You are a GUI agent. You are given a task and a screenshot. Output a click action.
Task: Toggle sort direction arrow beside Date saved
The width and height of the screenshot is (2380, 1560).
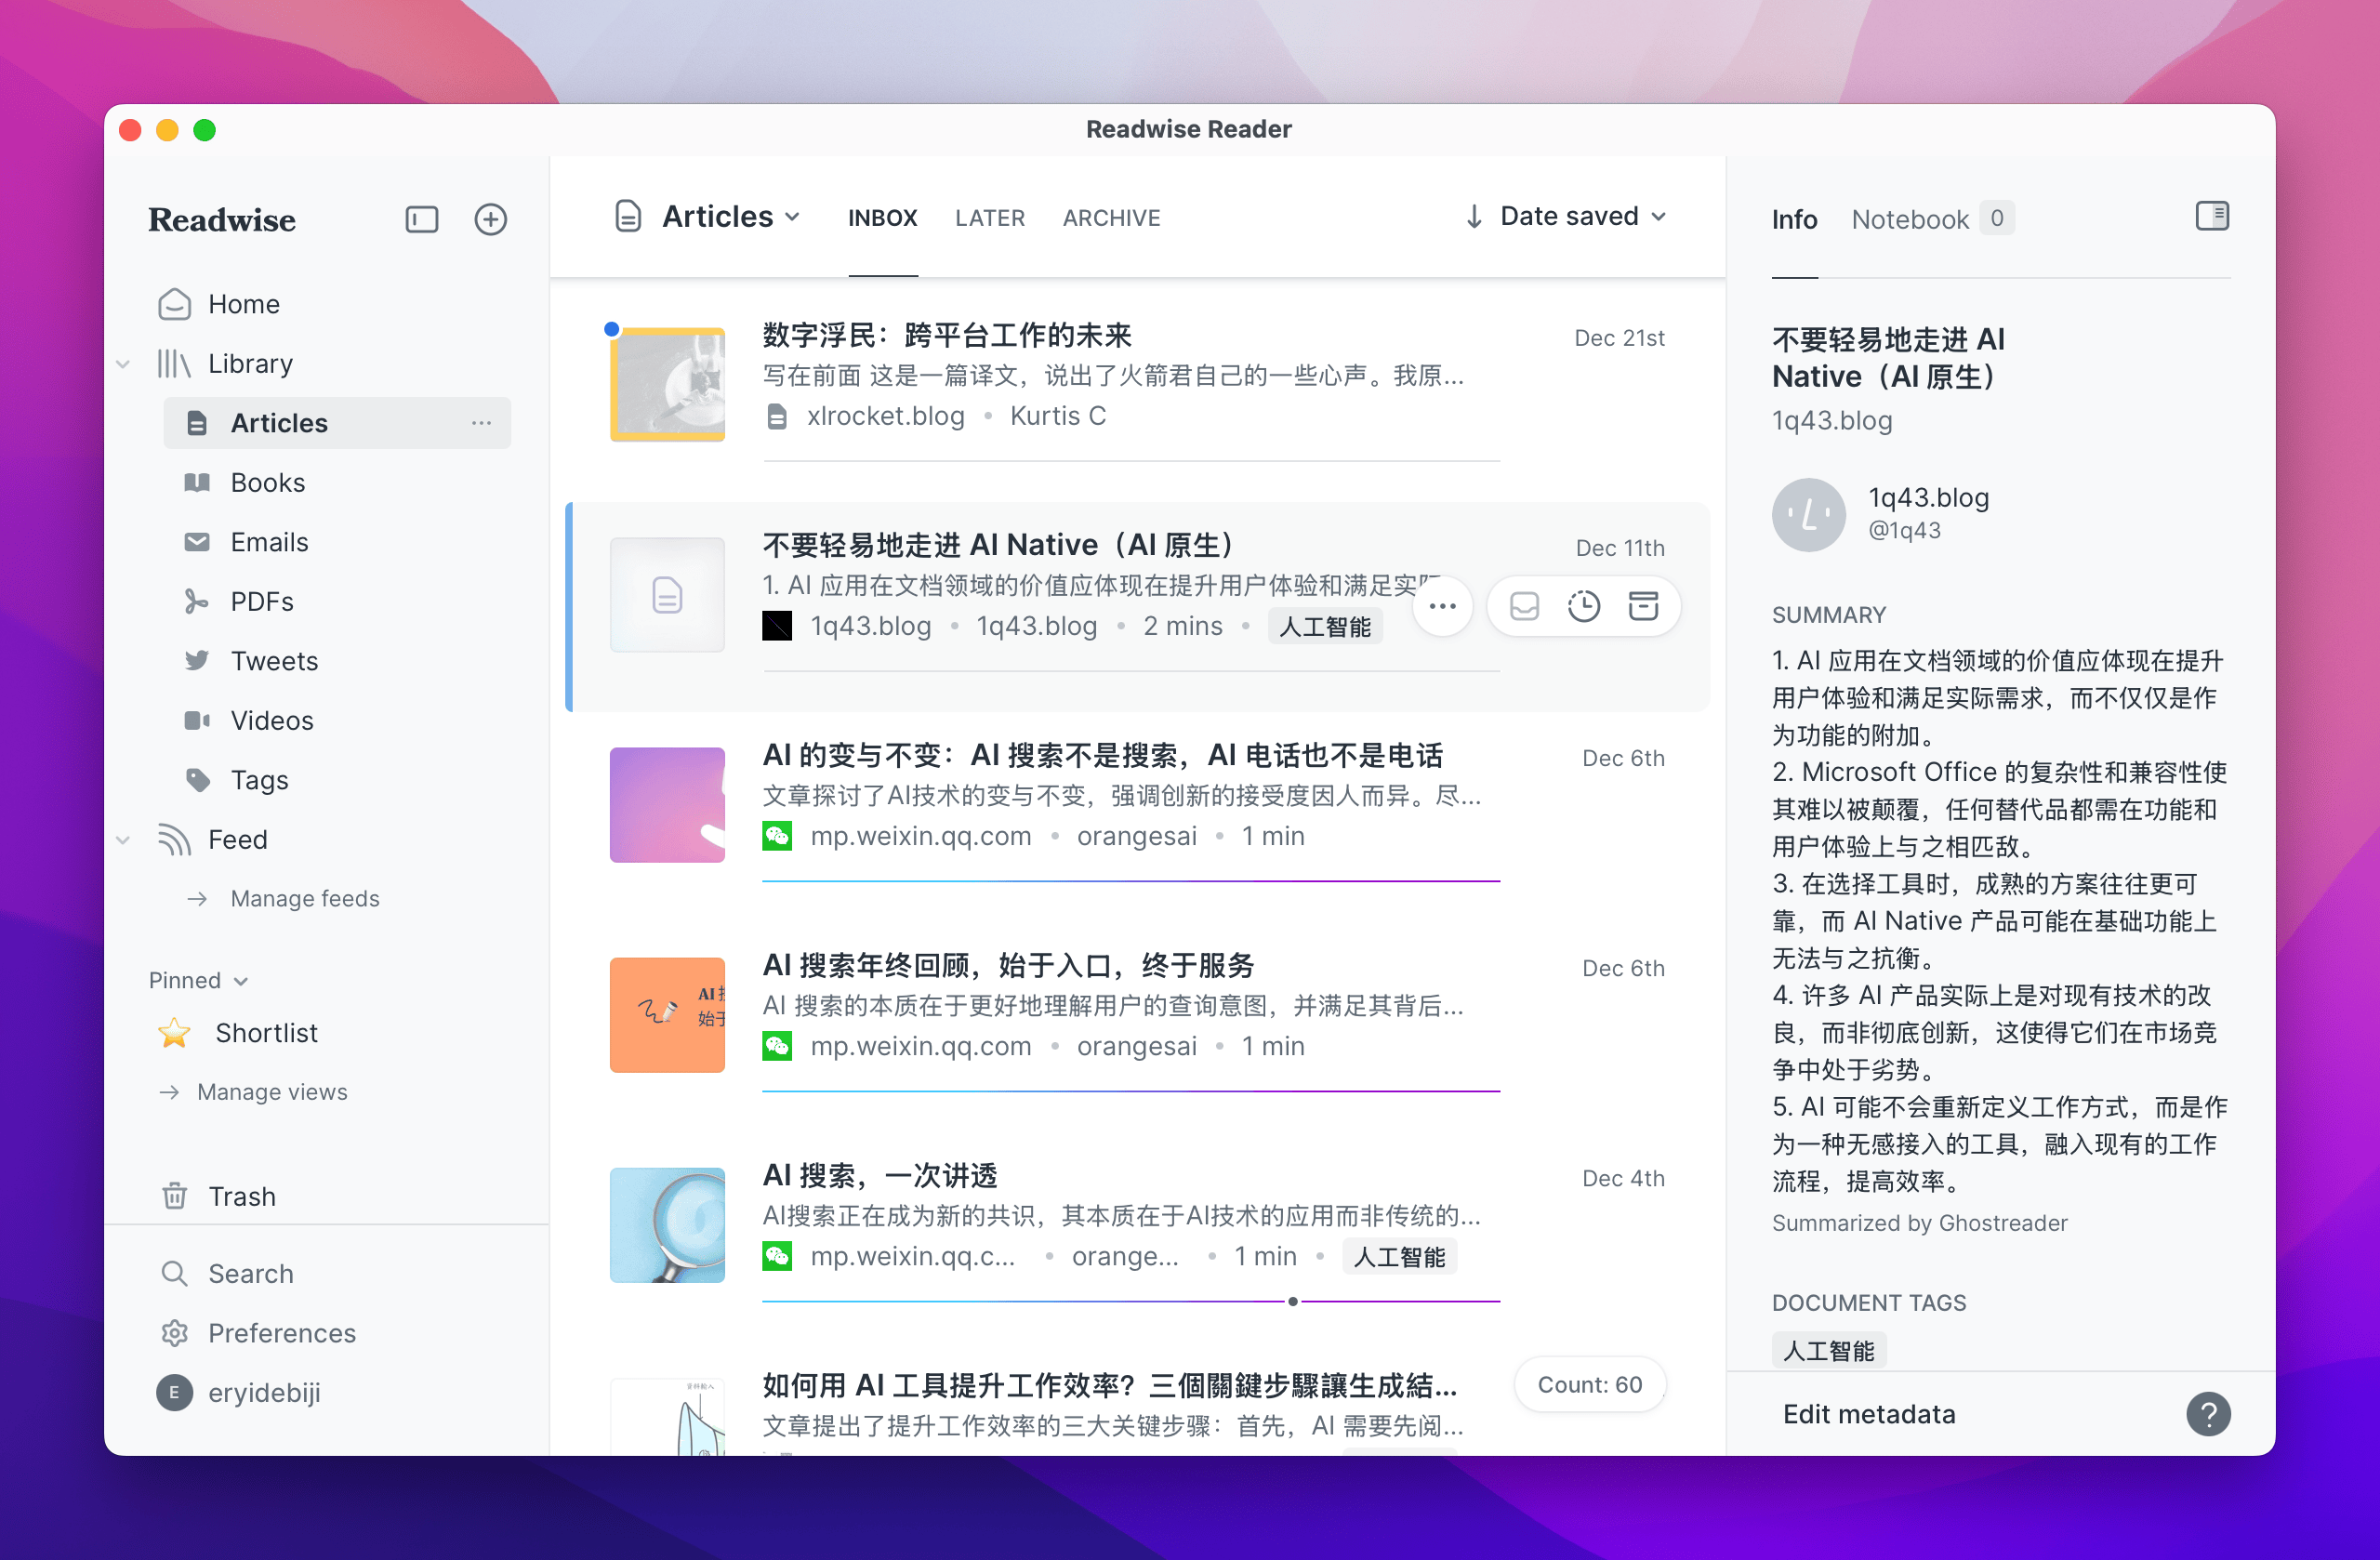1473,217
